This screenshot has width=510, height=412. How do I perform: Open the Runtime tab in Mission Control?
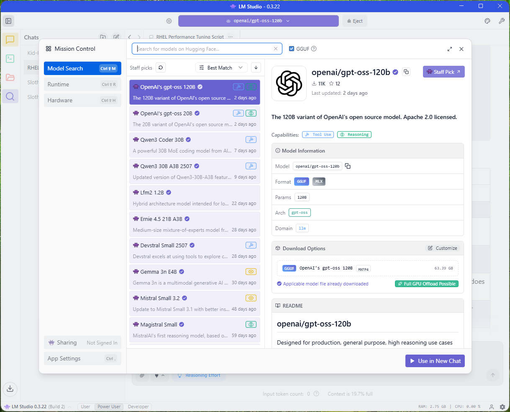click(82, 84)
